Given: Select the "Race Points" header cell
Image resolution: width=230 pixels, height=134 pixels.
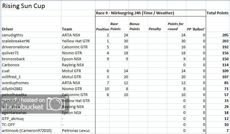Looking at the screenshot, I should [115, 26].
